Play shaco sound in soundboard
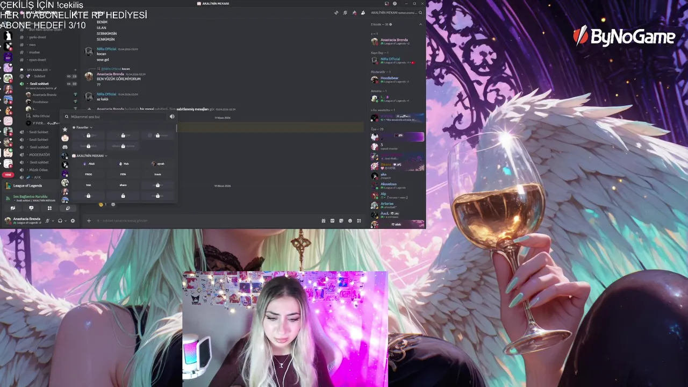 tap(123, 185)
